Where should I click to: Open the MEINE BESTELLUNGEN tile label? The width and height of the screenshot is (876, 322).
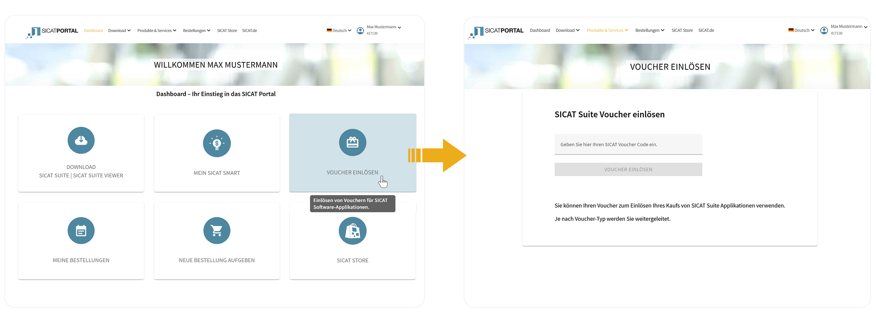tap(81, 260)
